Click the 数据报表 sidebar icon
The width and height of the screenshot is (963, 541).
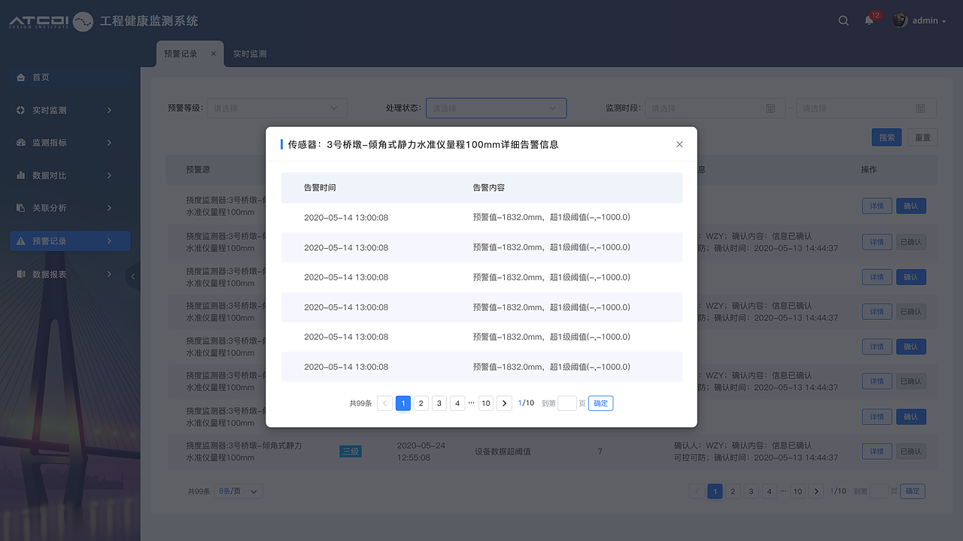click(20, 274)
